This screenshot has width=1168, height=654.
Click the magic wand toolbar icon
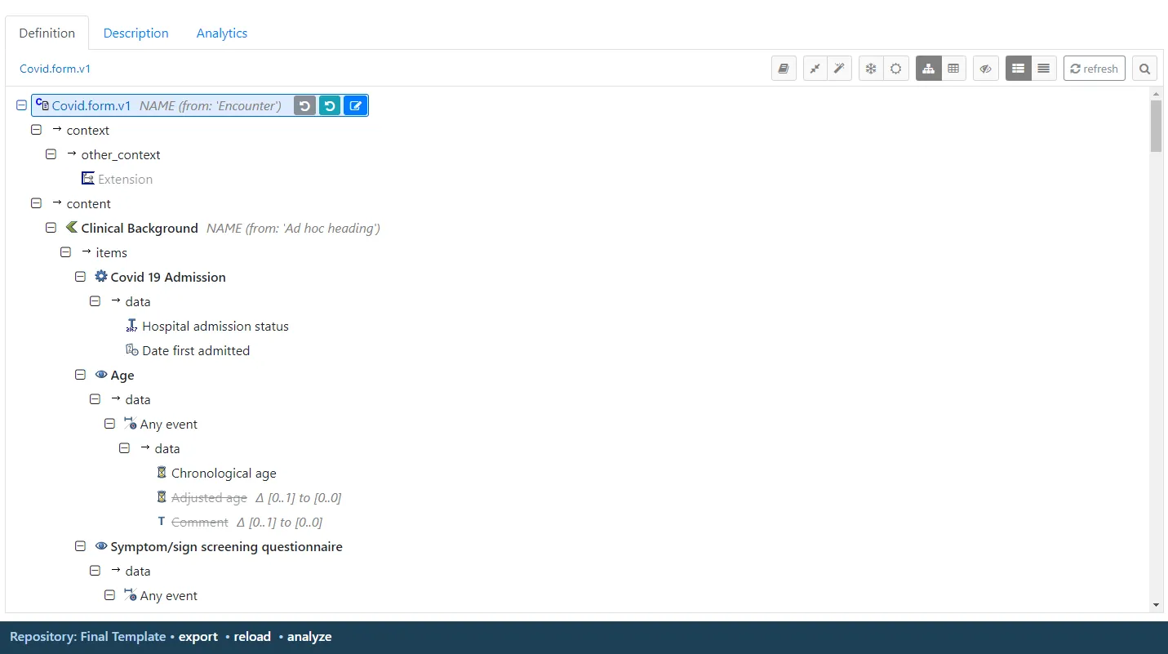click(x=839, y=69)
